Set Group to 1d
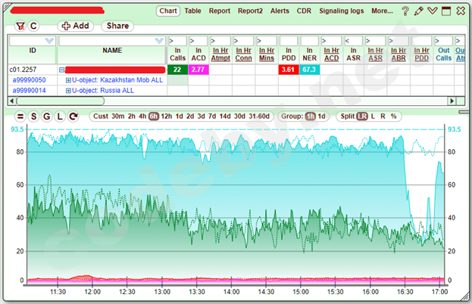 pyautogui.click(x=321, y=116)
